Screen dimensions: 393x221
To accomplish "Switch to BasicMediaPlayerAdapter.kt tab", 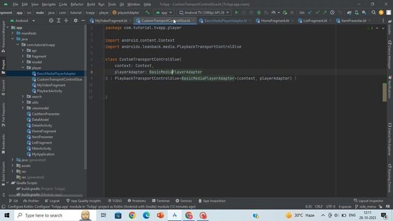I will pyautogui.click(x=225, y=21).
